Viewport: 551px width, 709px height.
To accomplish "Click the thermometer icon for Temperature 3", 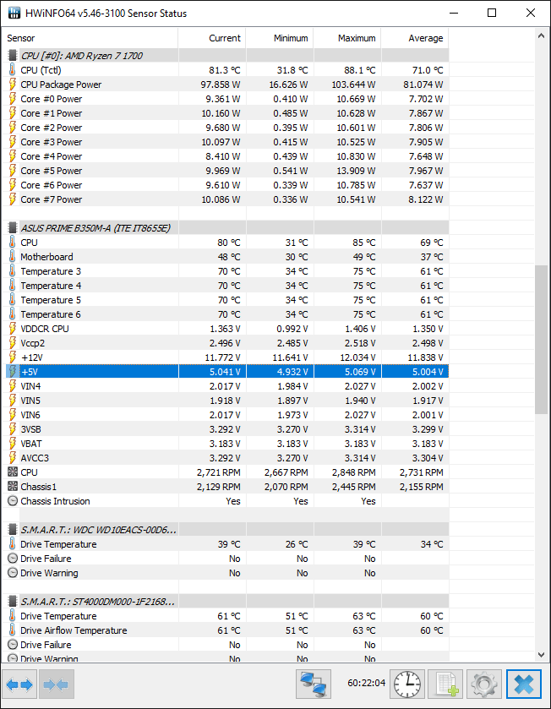I will (12, 271).
